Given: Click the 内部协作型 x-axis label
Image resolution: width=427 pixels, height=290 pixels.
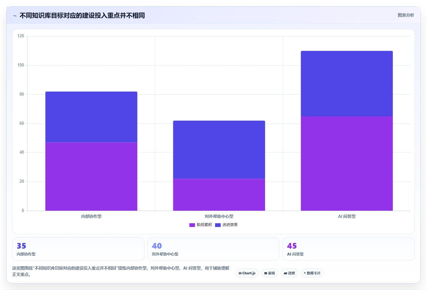Looking at the screenshot, I should (x=91, y=216).
